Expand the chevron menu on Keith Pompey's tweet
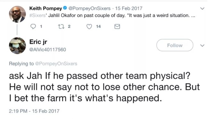This screenshot has height=119, width=208. (202, 9)
